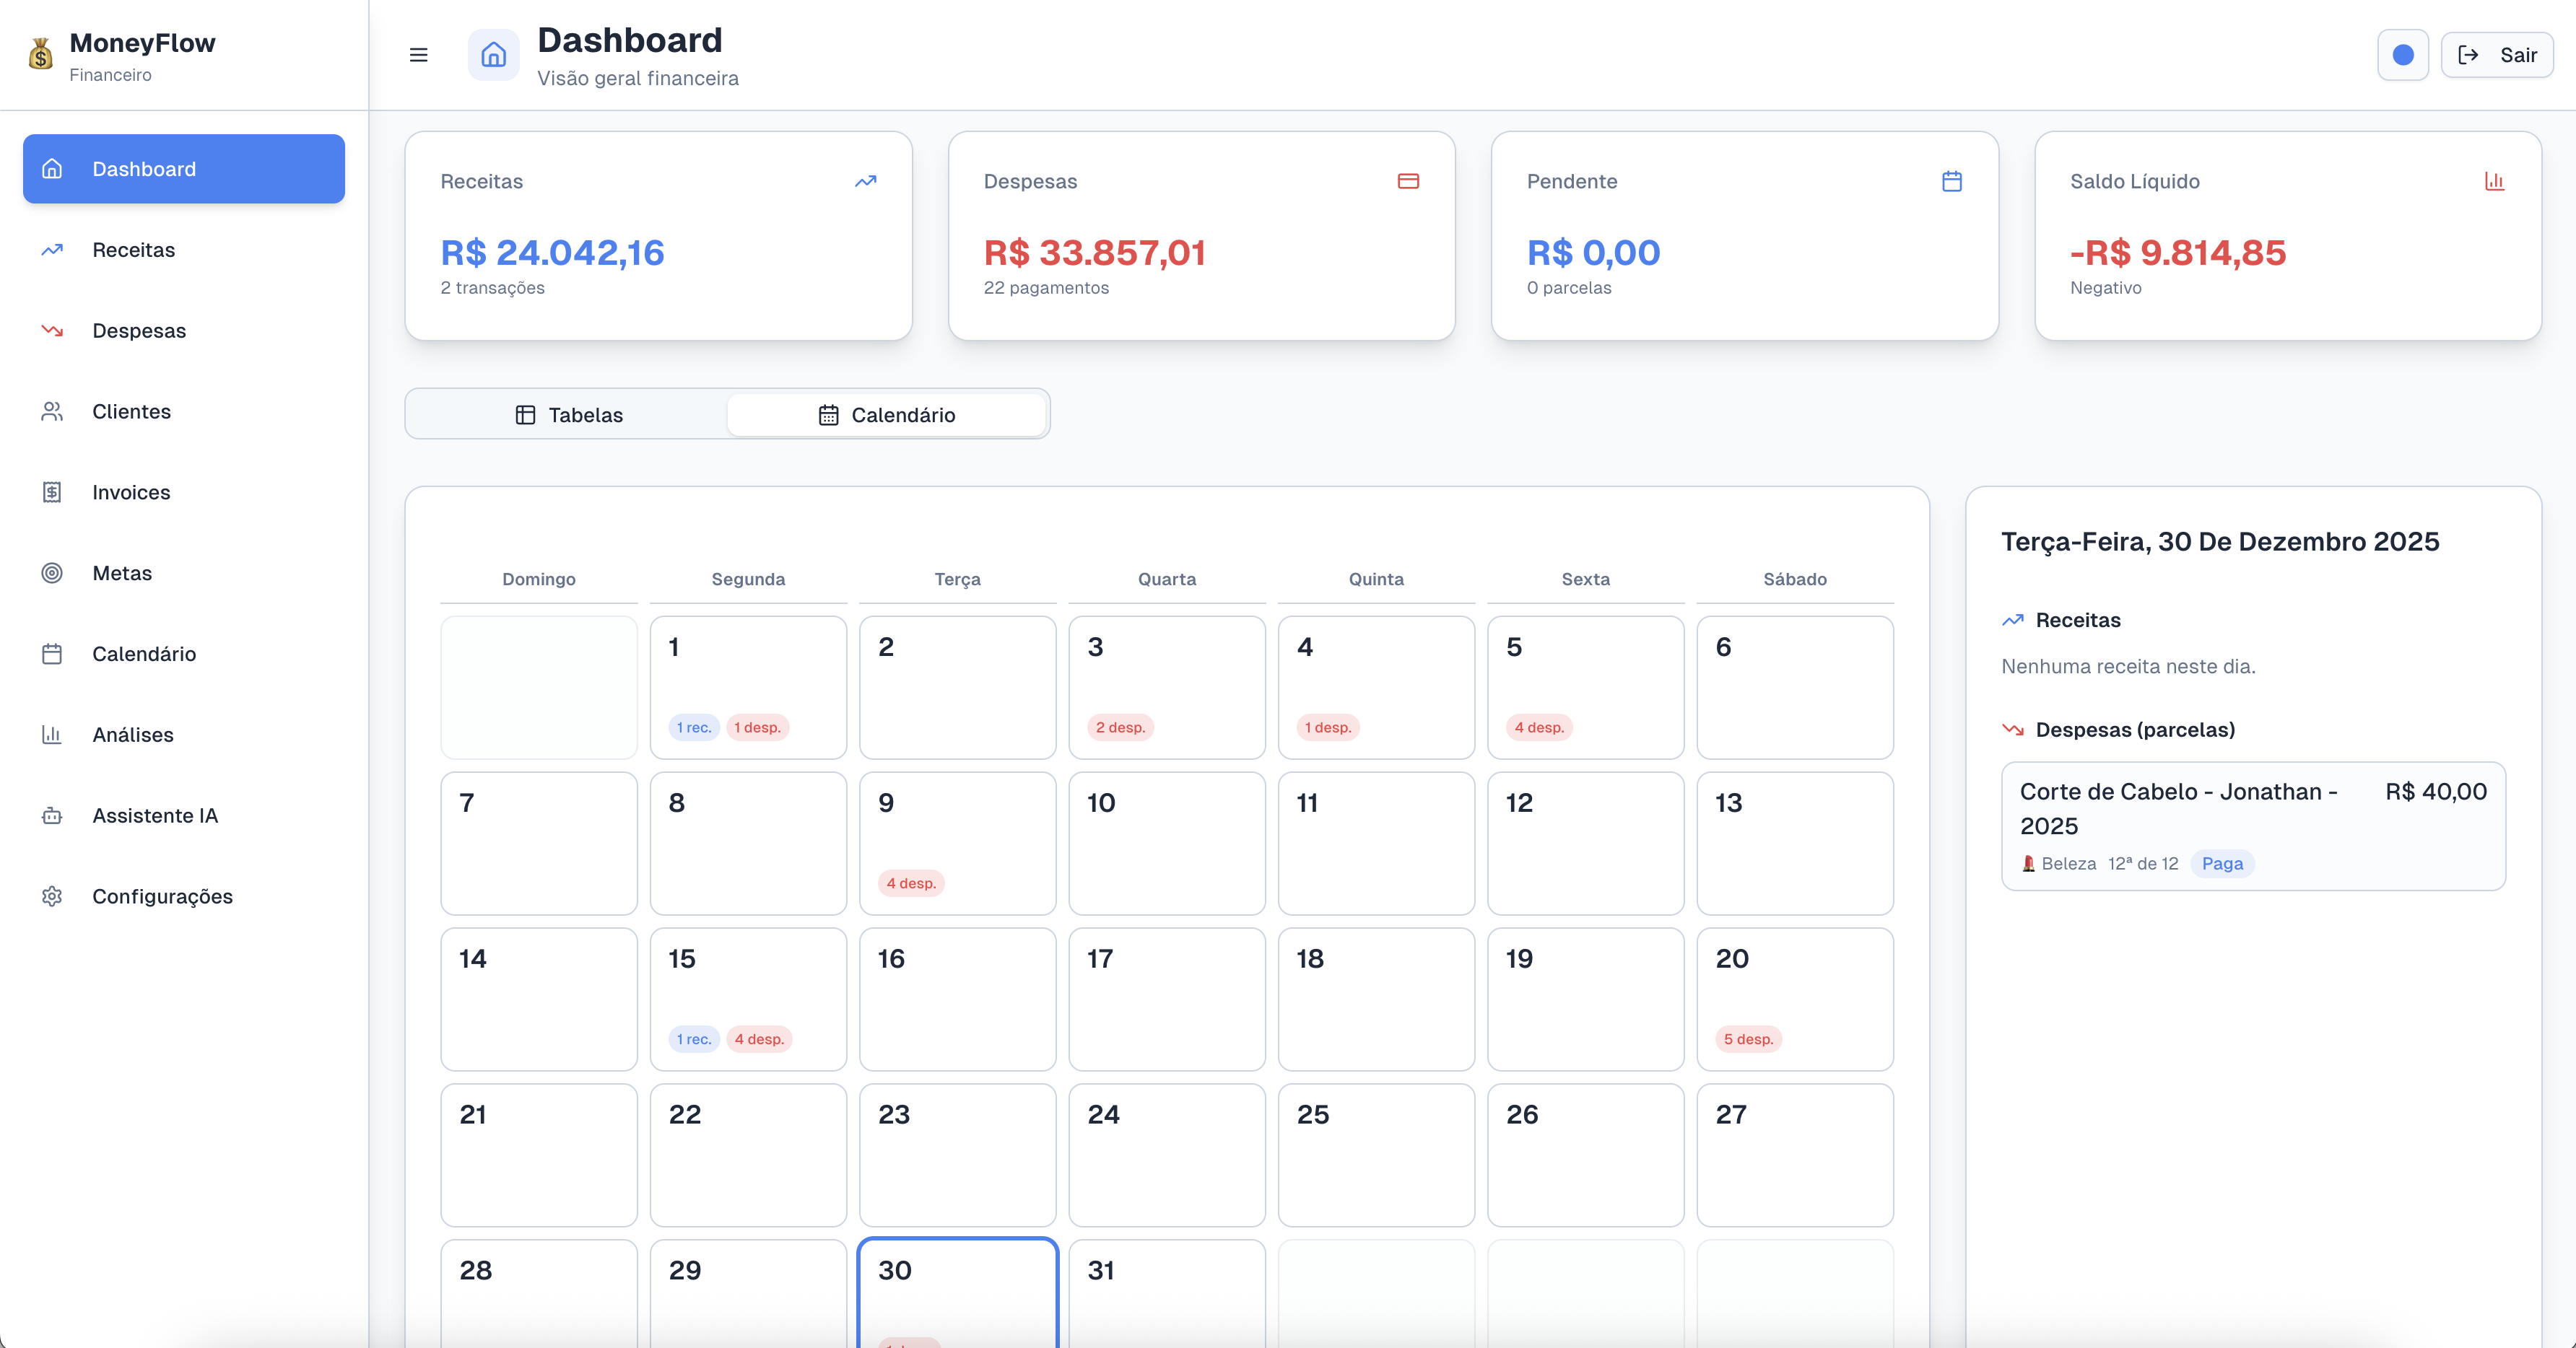Open Receitas in the sidebar
The image size is (2576, 1348).
pos(184,250)
